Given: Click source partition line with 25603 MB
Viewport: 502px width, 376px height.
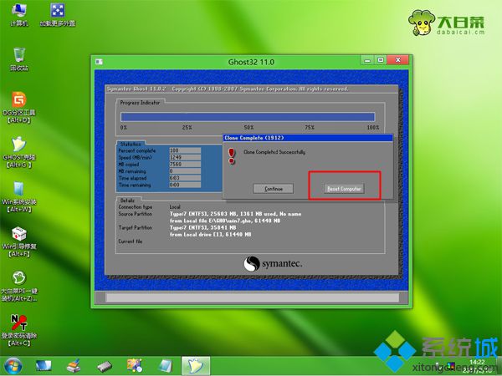Looking at the screenshot, I should (x=235, y=214).
